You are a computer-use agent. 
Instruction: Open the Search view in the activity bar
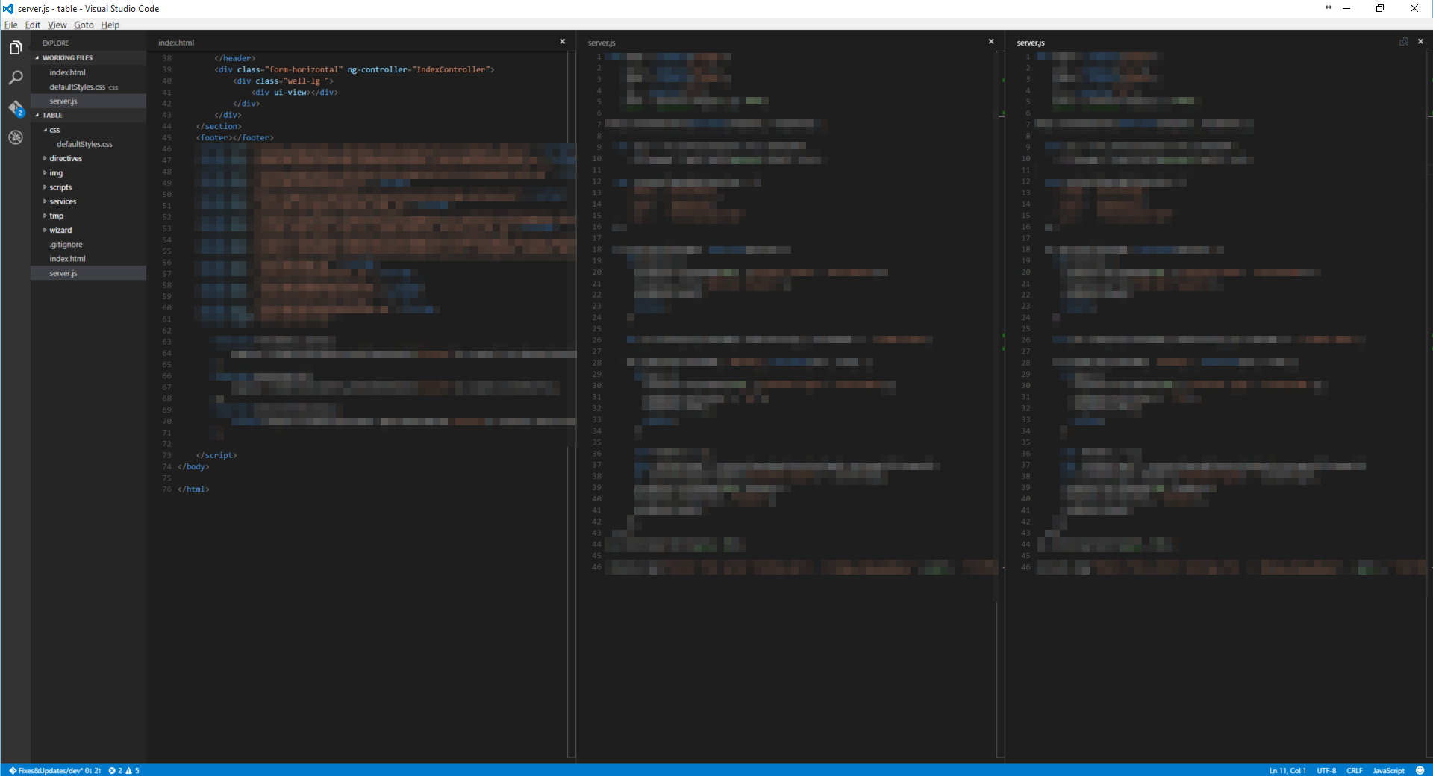16,78
